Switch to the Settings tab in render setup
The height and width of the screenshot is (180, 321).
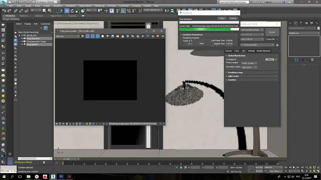point(251,51)
